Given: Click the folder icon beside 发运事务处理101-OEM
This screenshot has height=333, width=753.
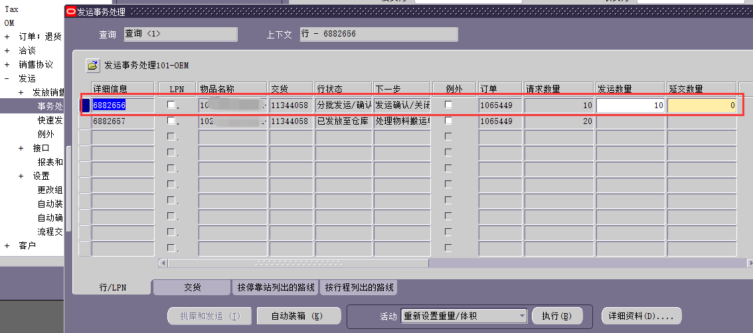Looking at the screenshot, I should pos(92,65).
